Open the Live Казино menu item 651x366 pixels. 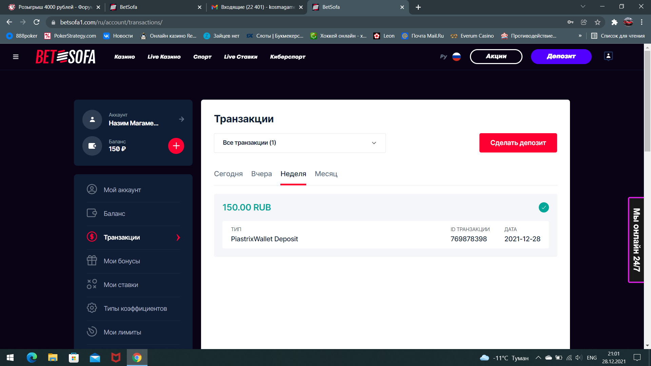164,57
